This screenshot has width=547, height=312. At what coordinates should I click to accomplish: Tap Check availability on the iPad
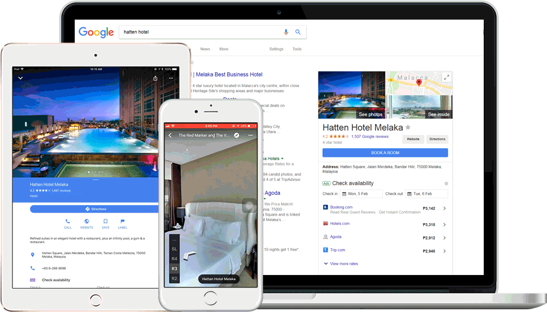click(56, 280)
